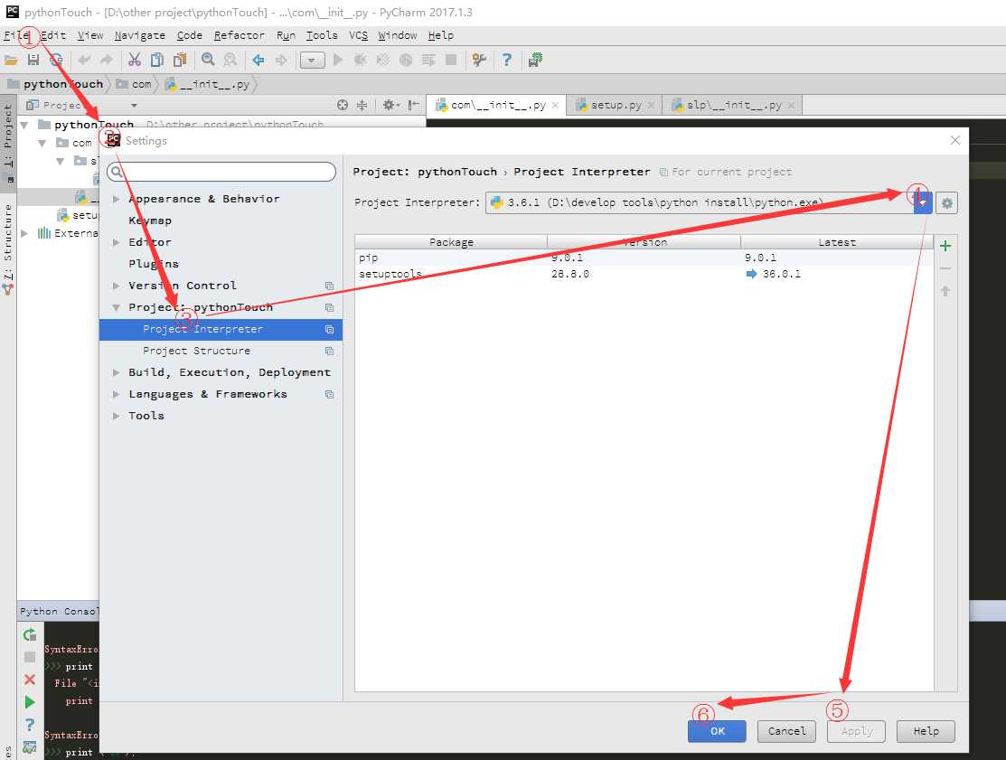The width and height of the screenshot is (1006, 760).
Task: Collapse Project: pythonTouch settings section
Action: point(116,308)
